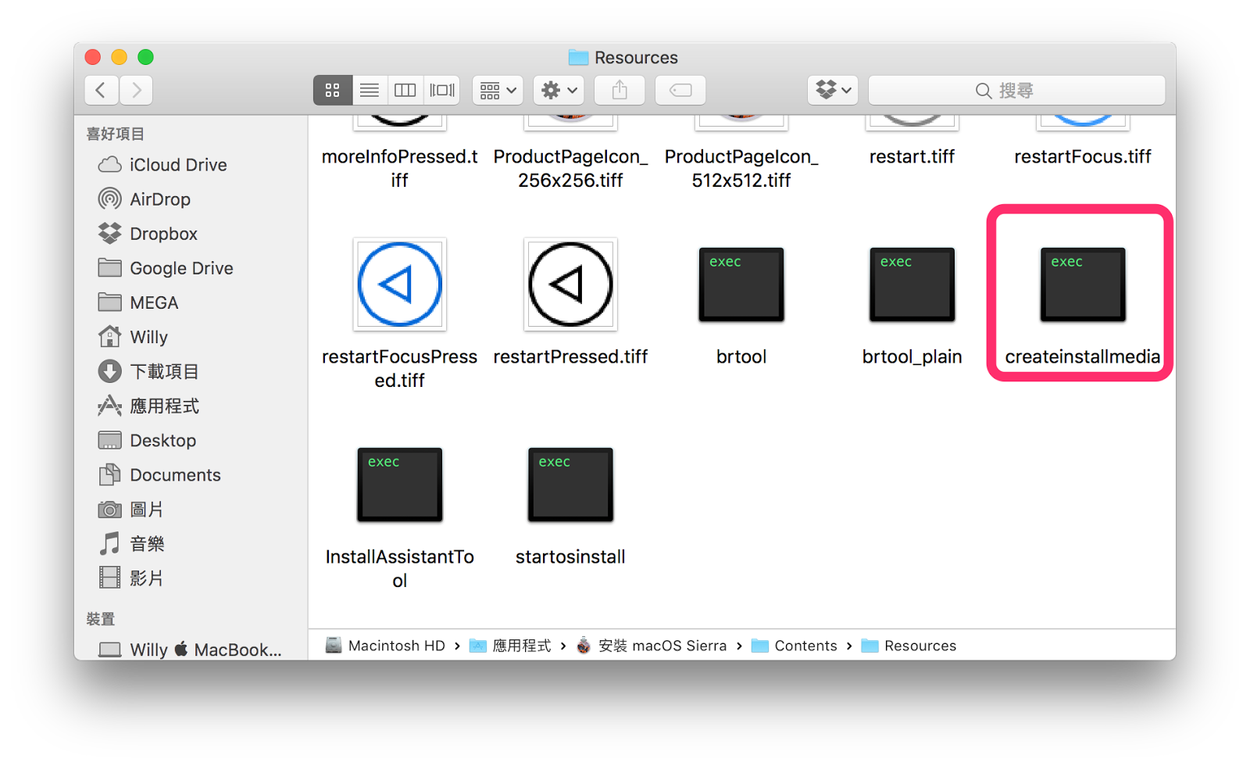Click ProductPageIcon_256x256.tiff file name
The height and width of the screenshot is (766, 1250).
(x=570, y=168)
